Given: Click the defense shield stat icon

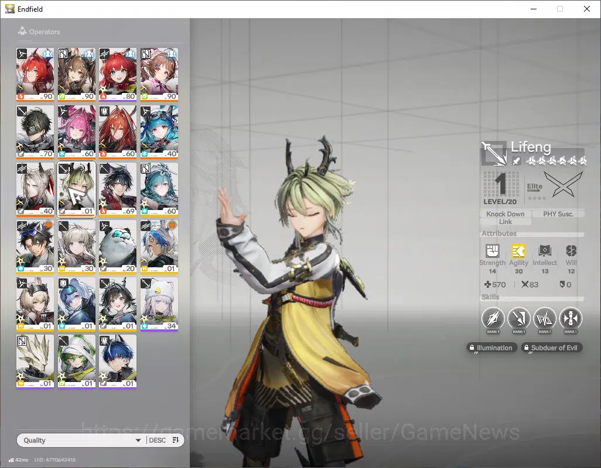Looking at the screenshot, I should tap(562, 284).
